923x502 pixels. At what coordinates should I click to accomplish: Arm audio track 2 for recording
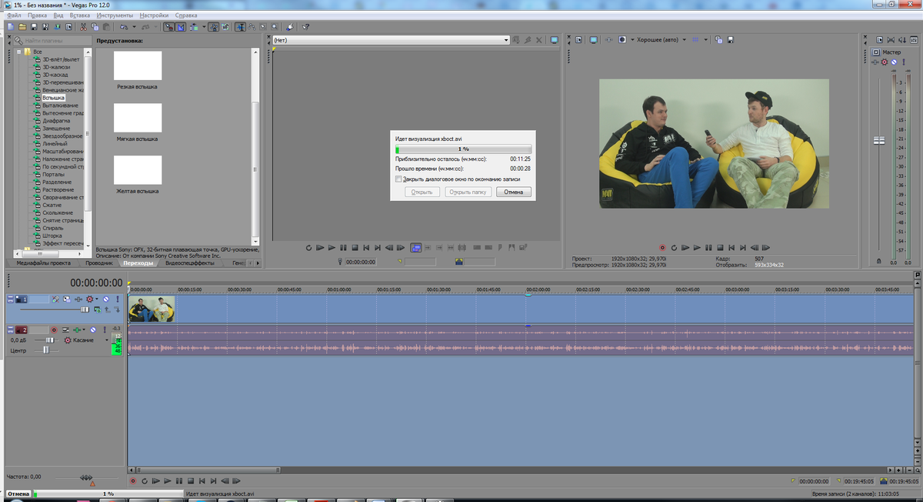[x=54, y=330]
